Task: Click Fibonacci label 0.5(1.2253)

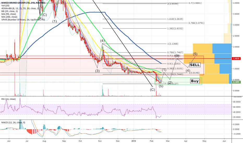Action: point(174,64)
